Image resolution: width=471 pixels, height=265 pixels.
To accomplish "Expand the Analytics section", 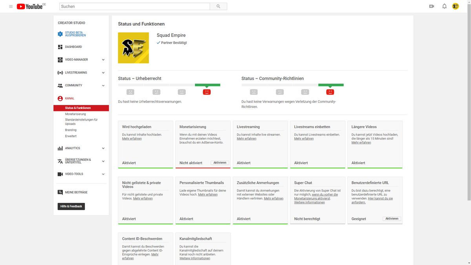I will pyautogui.click(x=103, y=148).
